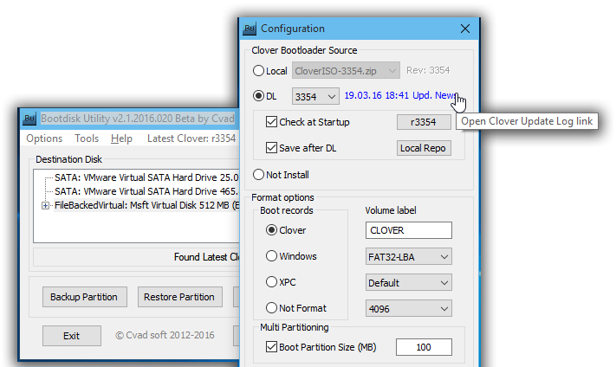Choose Not Format option
This screenshot has height=367, width=616.
271,308
